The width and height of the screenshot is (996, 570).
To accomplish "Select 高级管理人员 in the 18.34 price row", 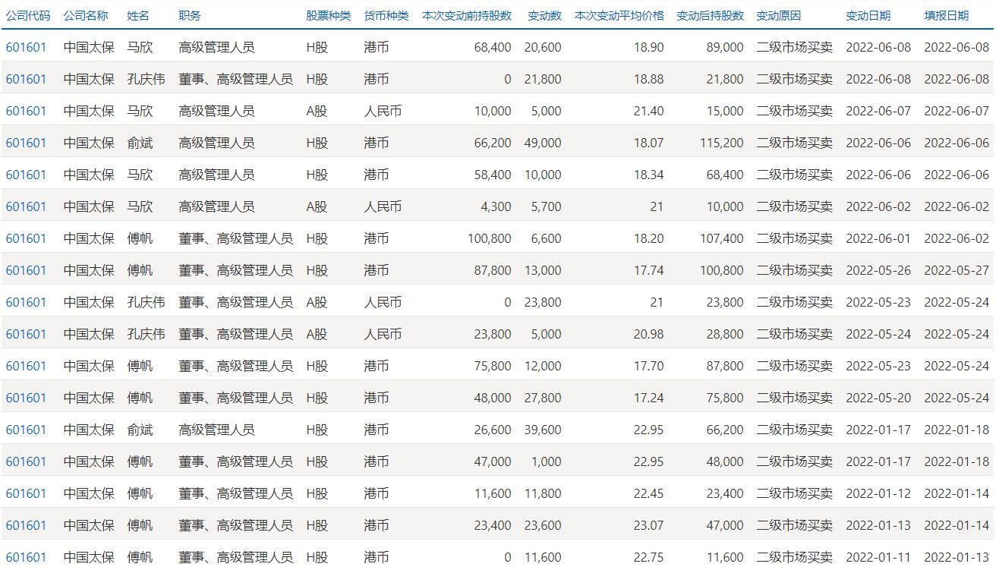I will coord(216,175).
